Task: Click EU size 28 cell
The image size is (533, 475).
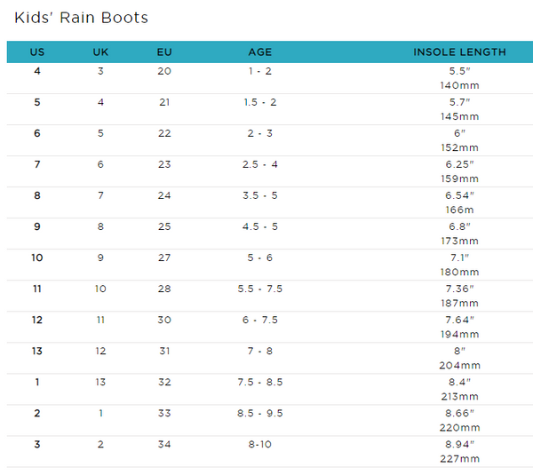Action: 164,289
